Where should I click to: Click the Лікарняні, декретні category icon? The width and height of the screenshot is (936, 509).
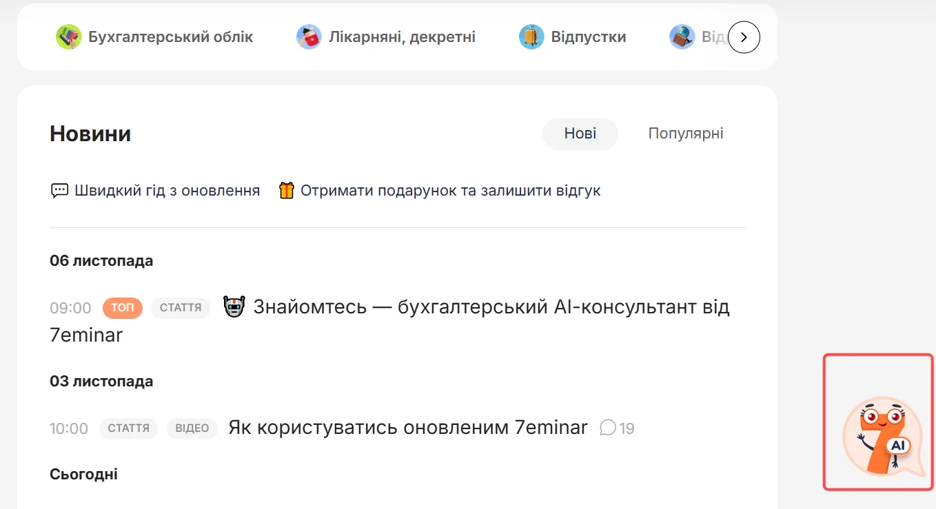pyautogui.click(x=309, y=37)
